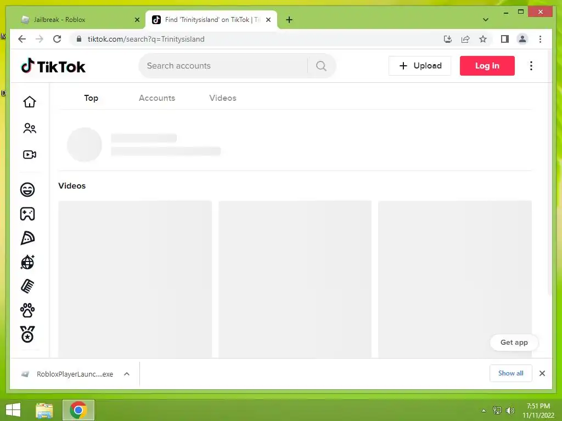This screenshot has width=562, height=421.
Task: Open Chrome's three-dot menu
Action: 540,39
